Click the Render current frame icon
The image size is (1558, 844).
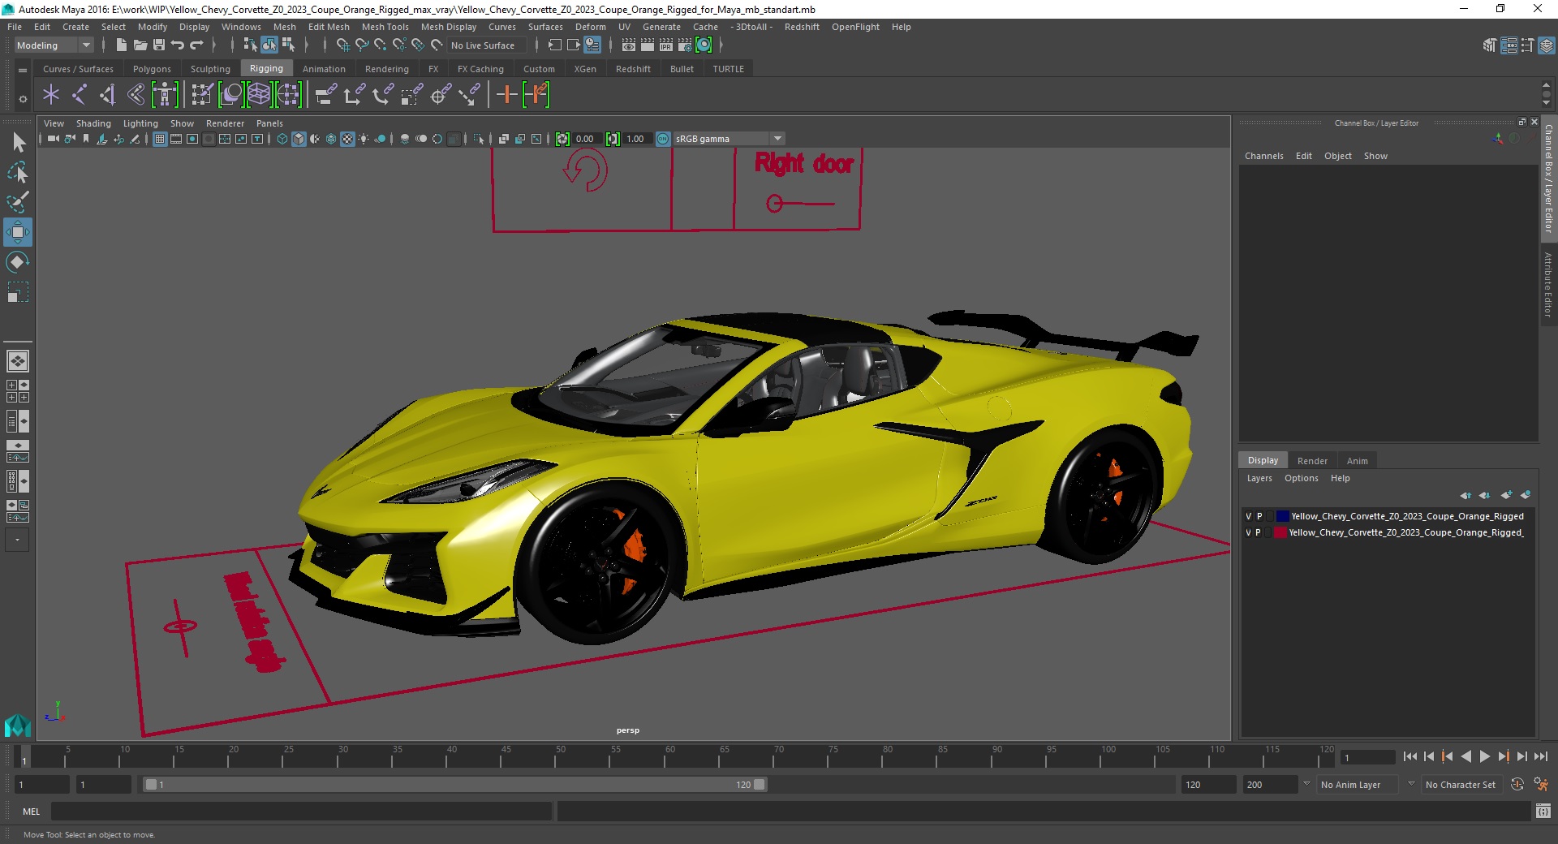point(648,45)
